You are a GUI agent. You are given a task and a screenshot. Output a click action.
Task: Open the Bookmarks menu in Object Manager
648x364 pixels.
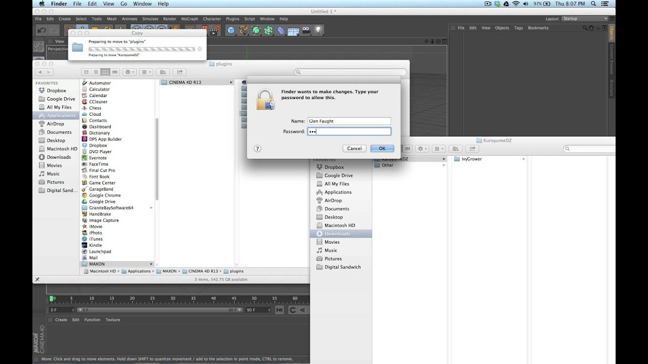click(538, 28)
